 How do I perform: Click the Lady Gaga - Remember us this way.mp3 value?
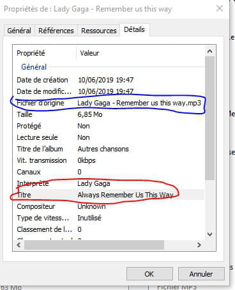pos(139,103)
